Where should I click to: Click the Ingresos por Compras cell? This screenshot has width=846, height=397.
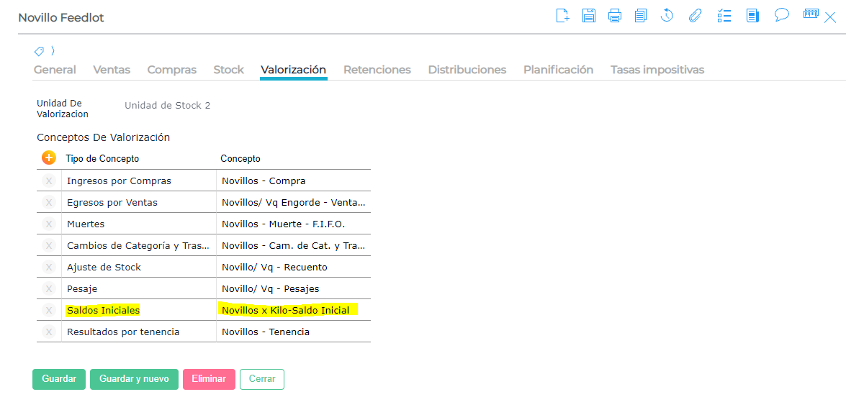click(x=139, y=181)
